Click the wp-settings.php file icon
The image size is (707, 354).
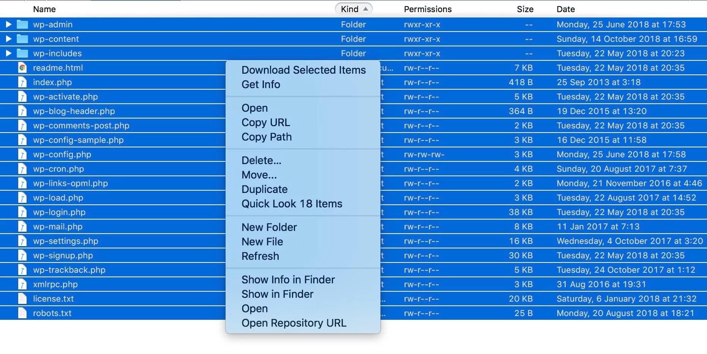[x=22, y=241]
